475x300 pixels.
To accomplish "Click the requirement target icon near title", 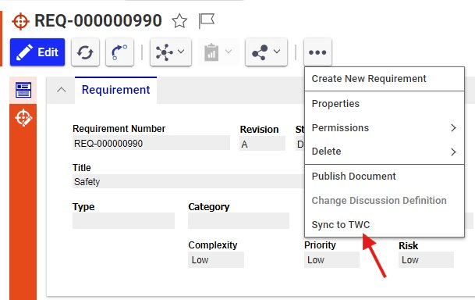I will (20, 21).
